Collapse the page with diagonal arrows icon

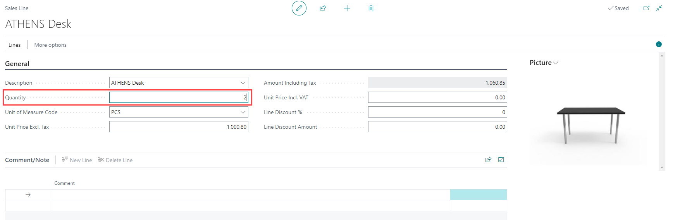click(659, 8)
